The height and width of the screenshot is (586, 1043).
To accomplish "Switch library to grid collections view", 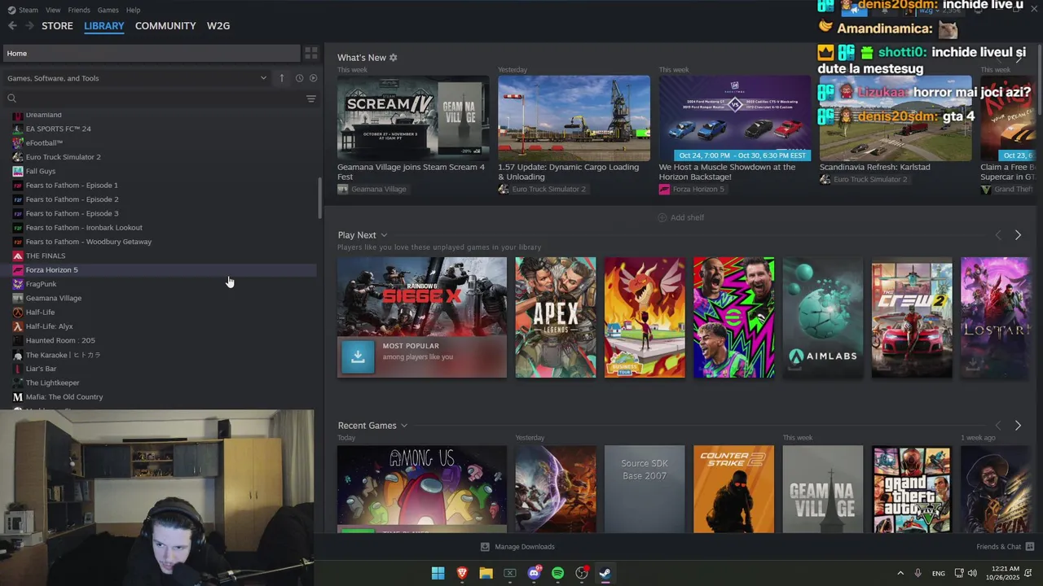I will [x=311, y=53].
